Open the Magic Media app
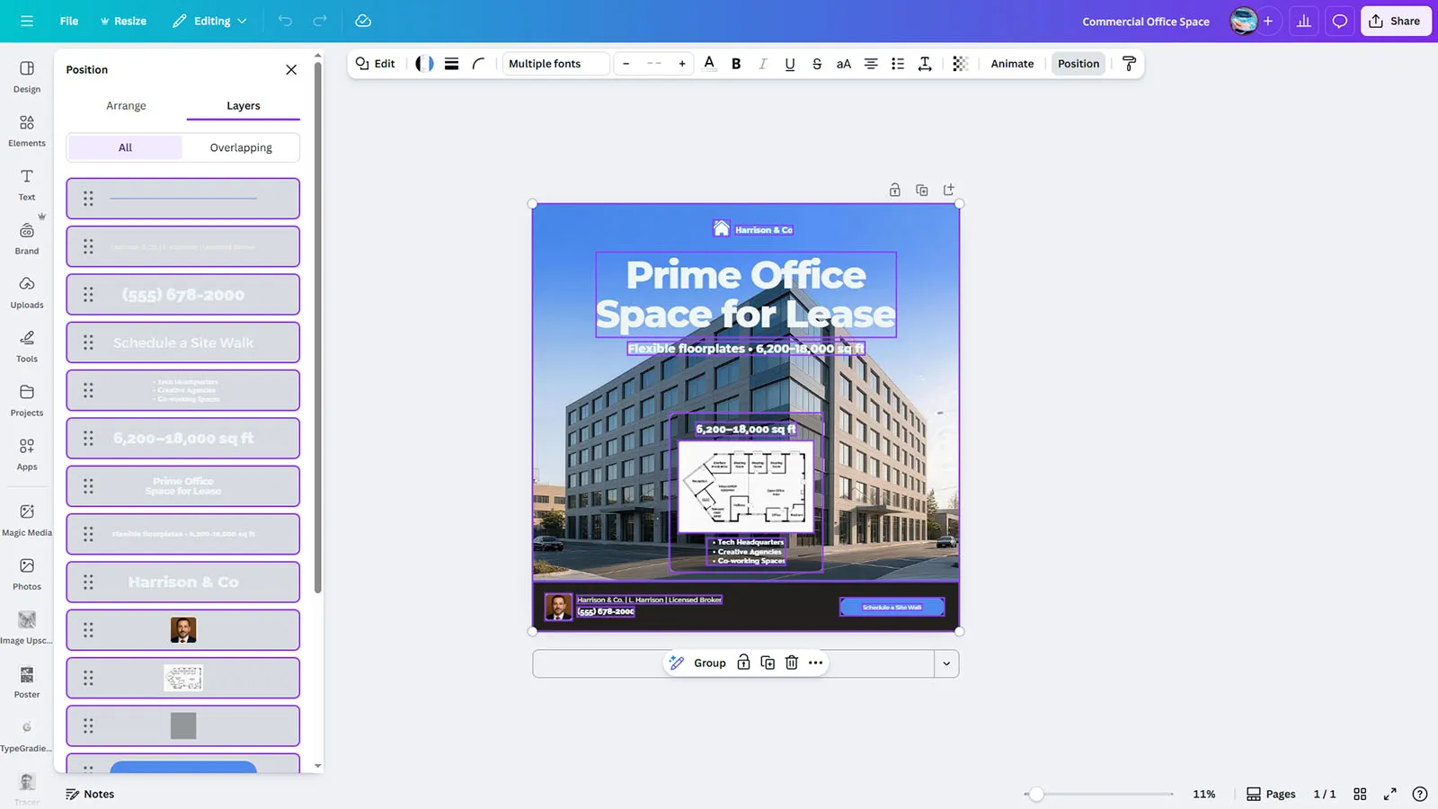This screenshot has height=809, width=1438. [27, 519]
